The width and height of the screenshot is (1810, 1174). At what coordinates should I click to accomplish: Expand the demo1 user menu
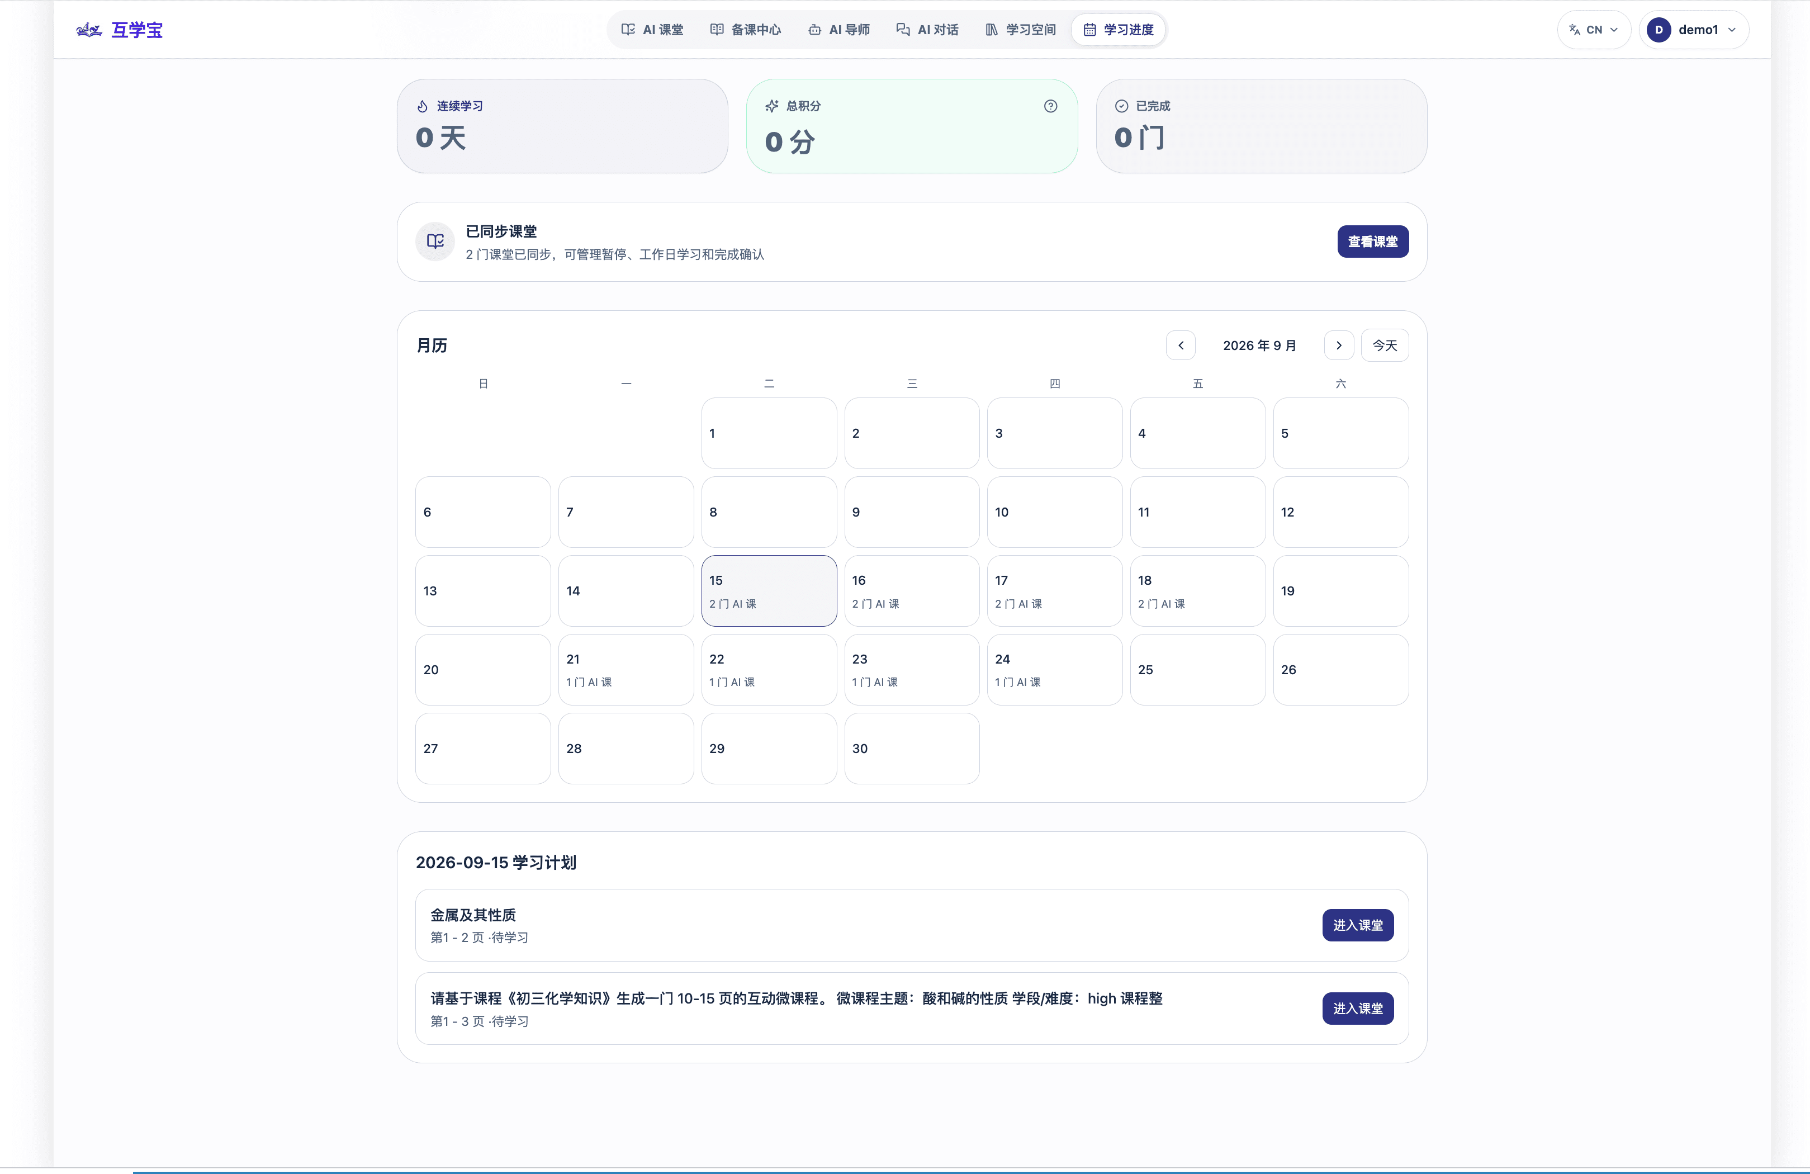1694,30
